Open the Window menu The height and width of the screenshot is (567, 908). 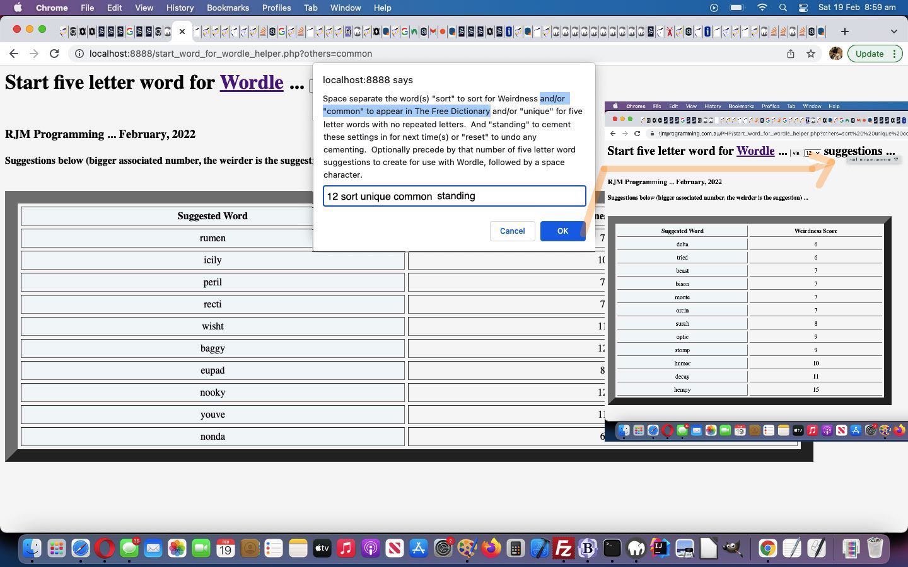point(346,8)
